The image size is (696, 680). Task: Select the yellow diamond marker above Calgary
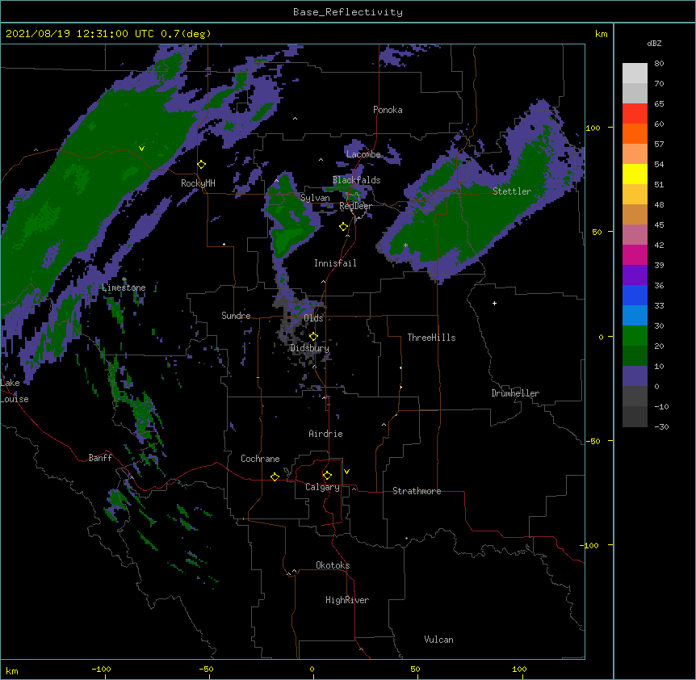coord(327,476)
